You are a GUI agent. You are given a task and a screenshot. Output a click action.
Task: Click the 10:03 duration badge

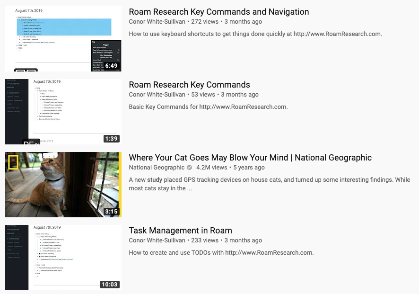pyautogui.click(x=110, y=285)
